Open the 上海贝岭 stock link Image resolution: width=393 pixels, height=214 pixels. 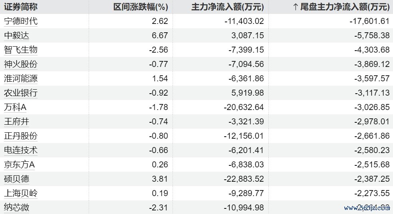coord(20,193)
